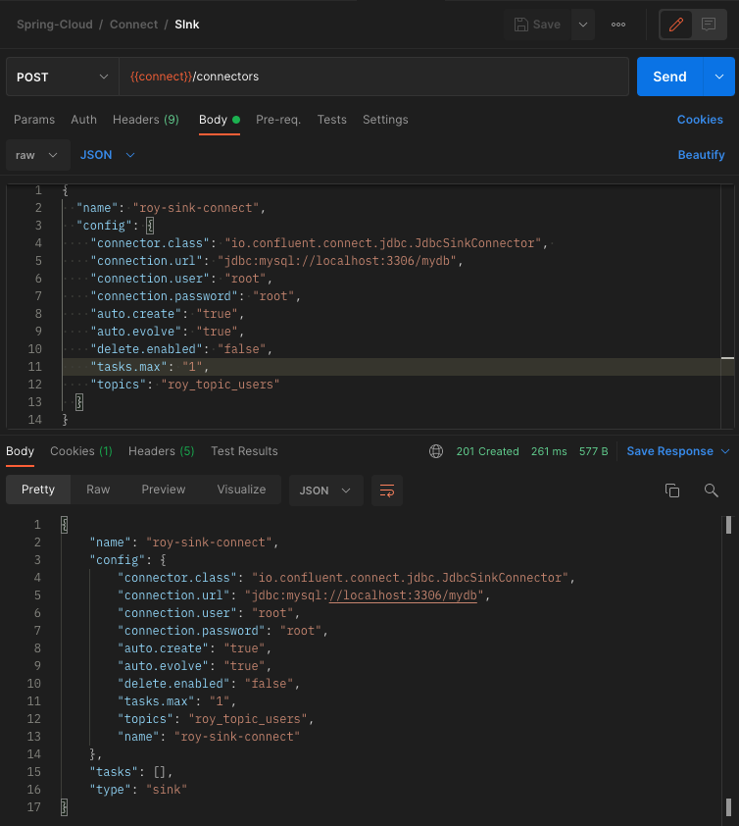Open the response JSON format dropdown
739x826 pixels.
pos(325,490)
